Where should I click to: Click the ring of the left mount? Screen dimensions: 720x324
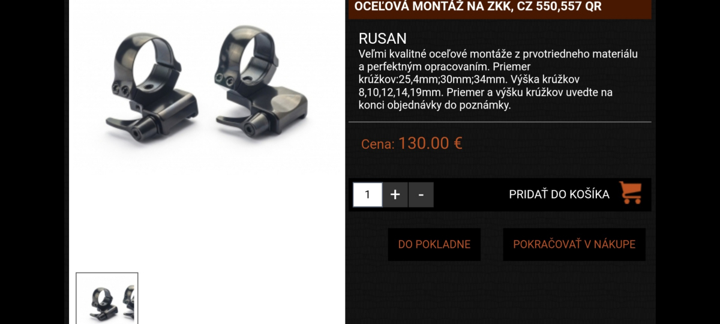pos(146,60)
